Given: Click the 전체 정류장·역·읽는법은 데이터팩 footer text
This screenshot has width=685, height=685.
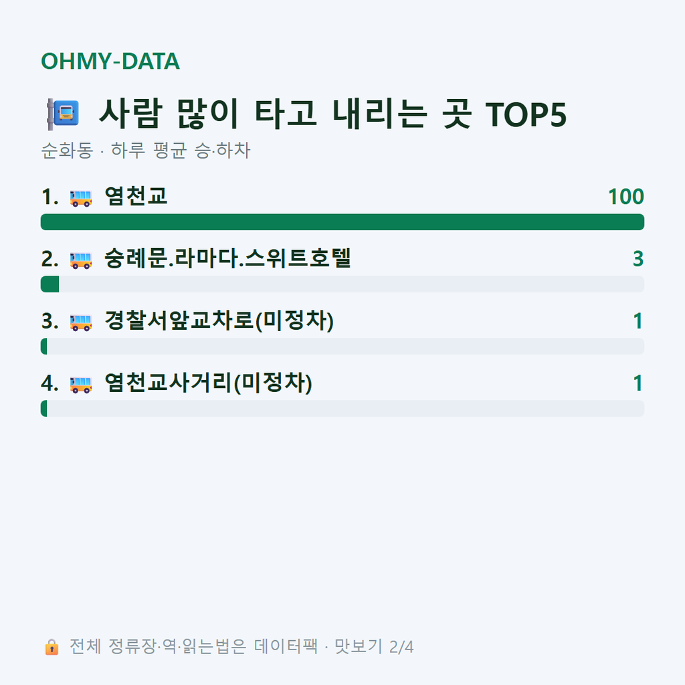Looking at the screenshot, I should click(x=193, y=647).
